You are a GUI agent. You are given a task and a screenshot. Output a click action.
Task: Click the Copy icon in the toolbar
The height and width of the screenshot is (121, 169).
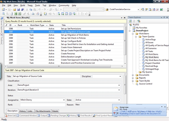click(31, 10)
